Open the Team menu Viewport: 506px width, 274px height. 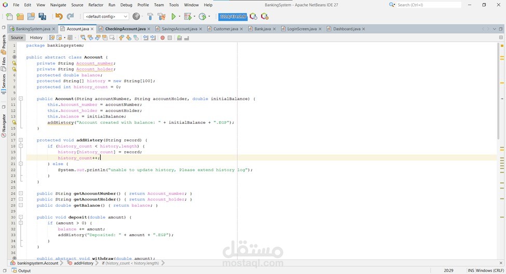tap(159, 5)
